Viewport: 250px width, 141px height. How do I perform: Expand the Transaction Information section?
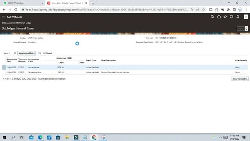[3, 79]
